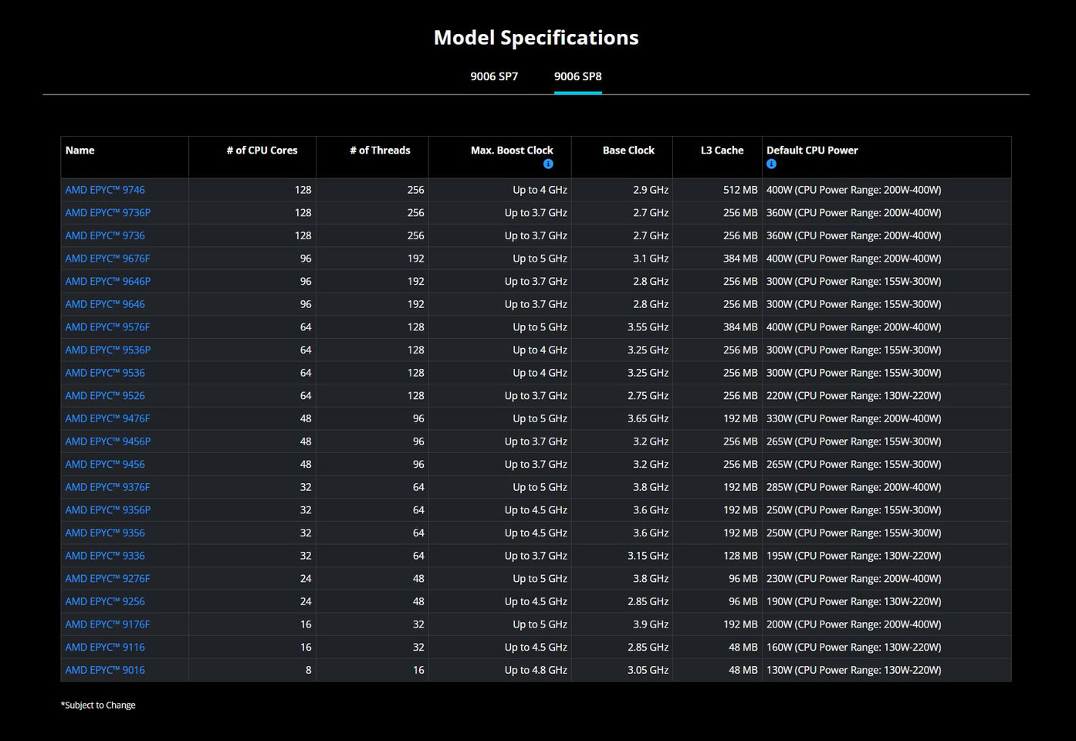
Task: Click the Max. Boost Clock info icon
Action: 548,164
